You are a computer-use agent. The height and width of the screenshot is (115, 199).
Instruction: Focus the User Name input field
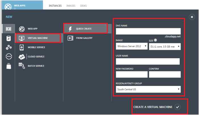[148, 61]
